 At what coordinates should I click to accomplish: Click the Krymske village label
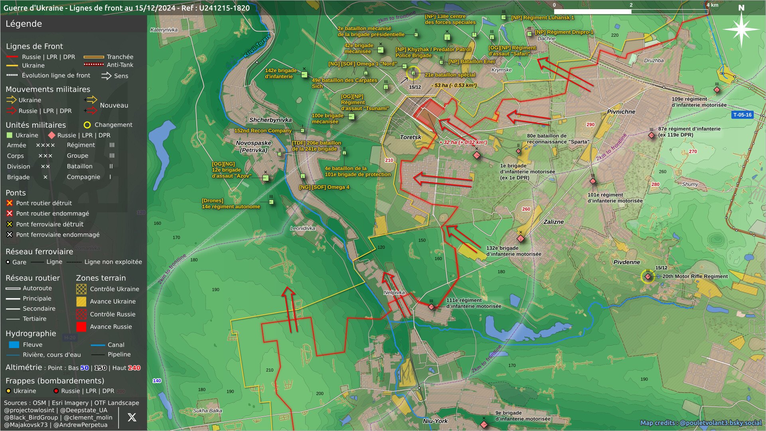(x=501, y=70)
